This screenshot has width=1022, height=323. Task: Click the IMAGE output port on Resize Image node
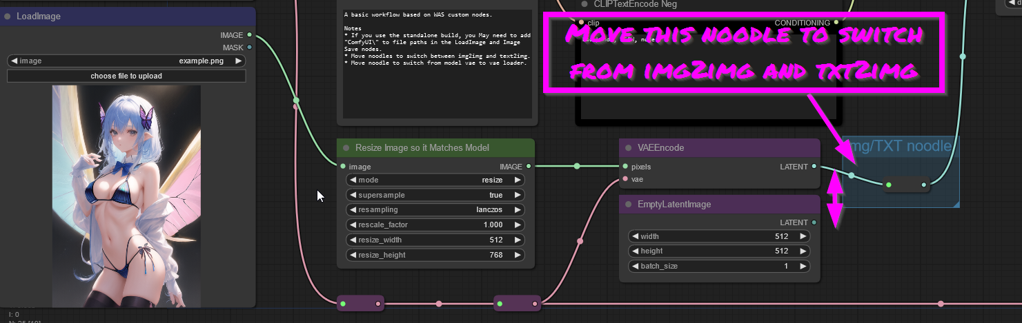[x=529, y=166]
